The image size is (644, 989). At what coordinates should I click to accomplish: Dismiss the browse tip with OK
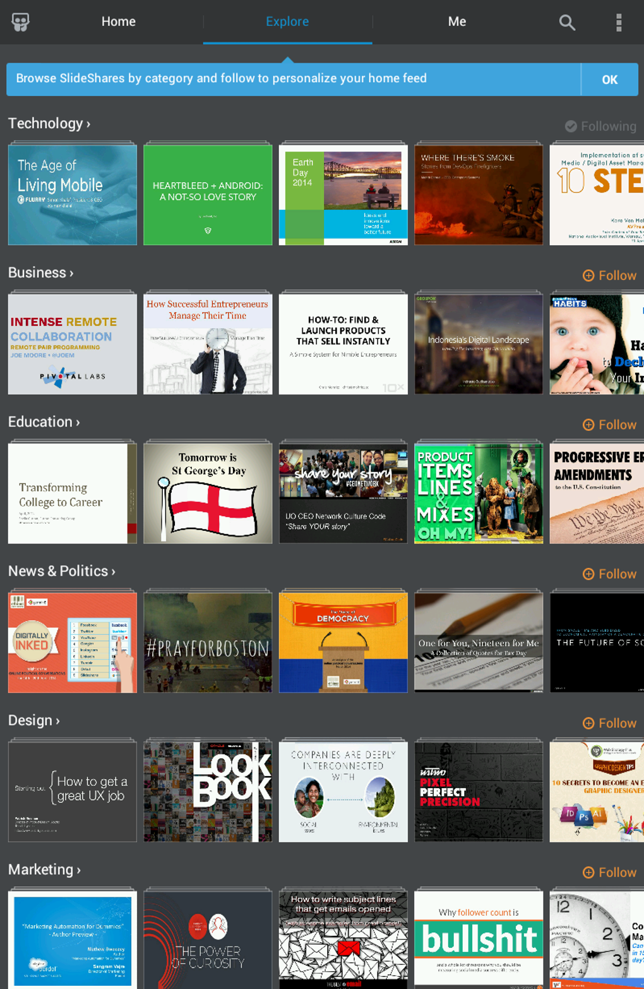coord(610,80)
